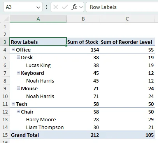Select the Harry Moore cell

point(38,119)
